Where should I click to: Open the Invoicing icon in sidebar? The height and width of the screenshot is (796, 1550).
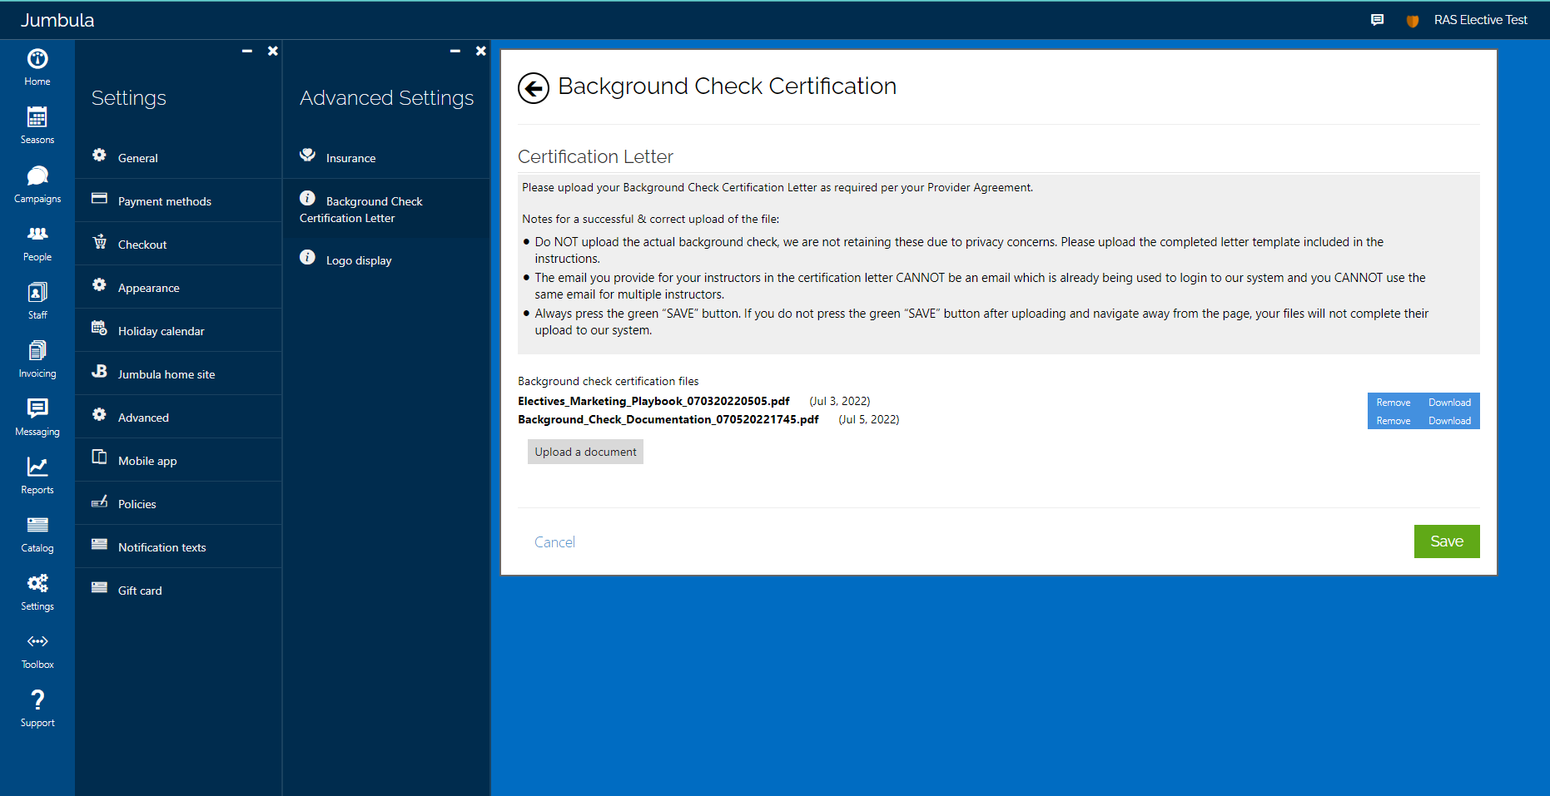click(x=37, y=351)
